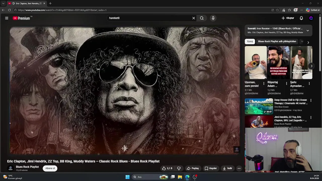Open the notifications bell
Image resolution: width=322 pixels, height=181 pixels.
tap(301, 18)
